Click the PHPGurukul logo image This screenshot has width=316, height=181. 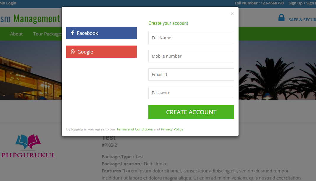point(28,146)
